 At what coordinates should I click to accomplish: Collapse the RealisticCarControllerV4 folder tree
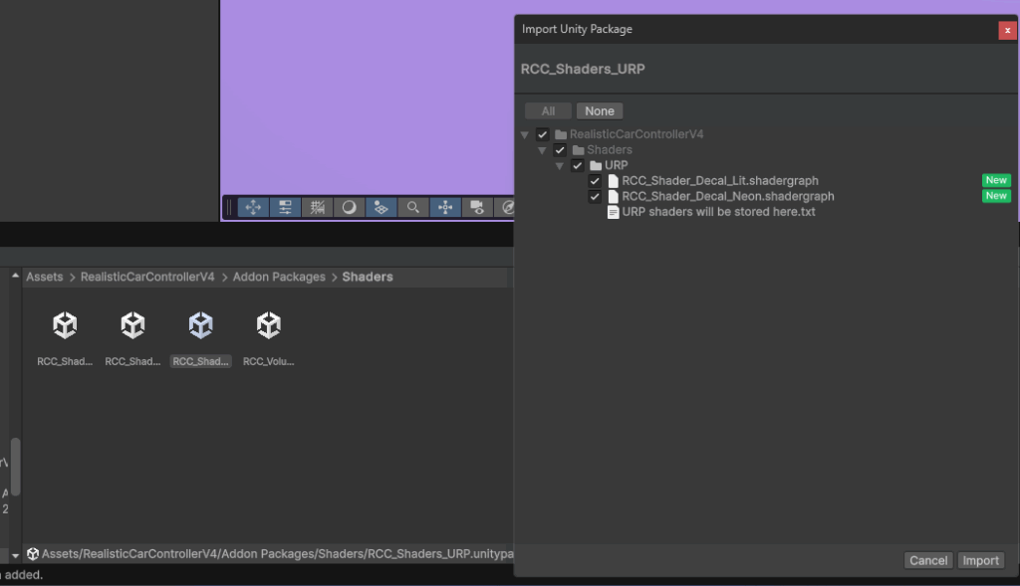point(525,134)
